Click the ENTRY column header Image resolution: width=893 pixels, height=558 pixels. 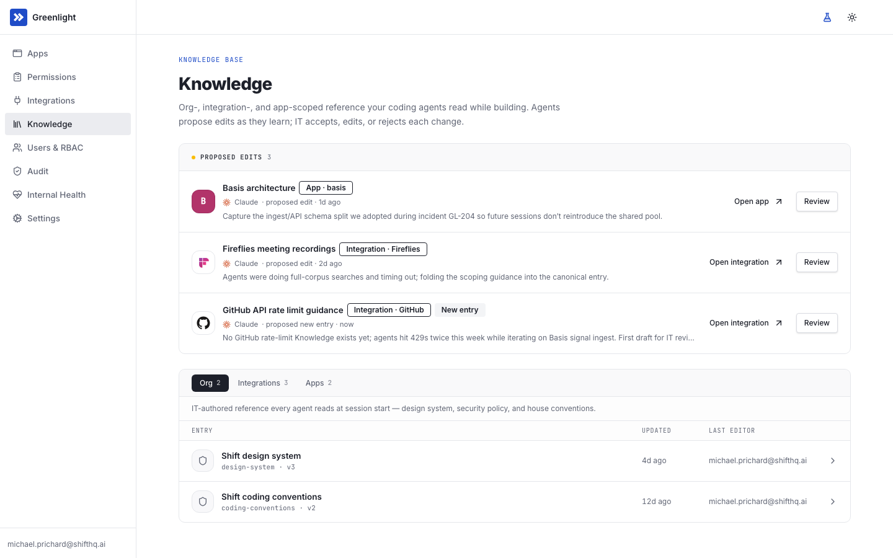pyautogui.click(x=202, y=430)
